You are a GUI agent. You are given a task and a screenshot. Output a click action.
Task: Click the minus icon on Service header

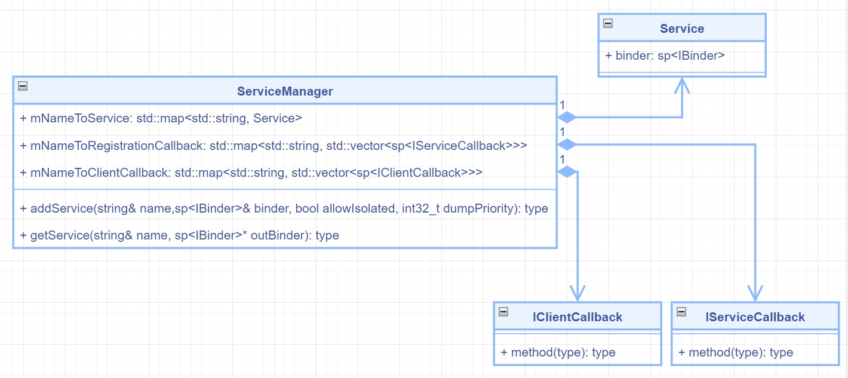coord(607,24)
